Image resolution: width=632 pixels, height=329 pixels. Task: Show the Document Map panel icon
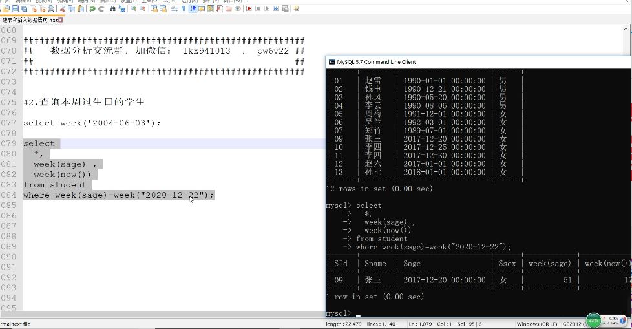pos(211,8)
